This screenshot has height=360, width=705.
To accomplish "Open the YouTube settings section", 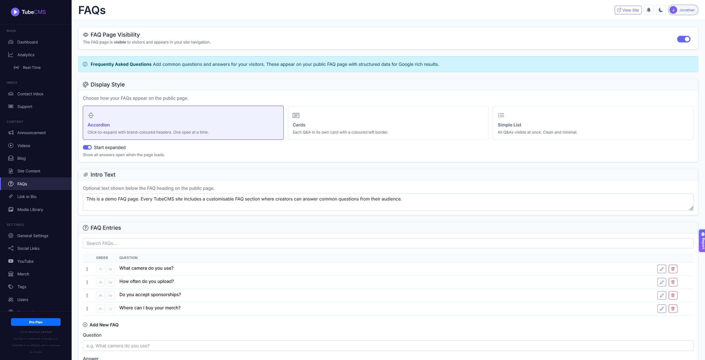I will pyautogui.click(x=26, y=261).
